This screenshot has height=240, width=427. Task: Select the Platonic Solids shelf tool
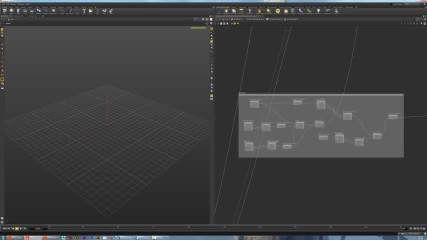[x=53, y=11]
